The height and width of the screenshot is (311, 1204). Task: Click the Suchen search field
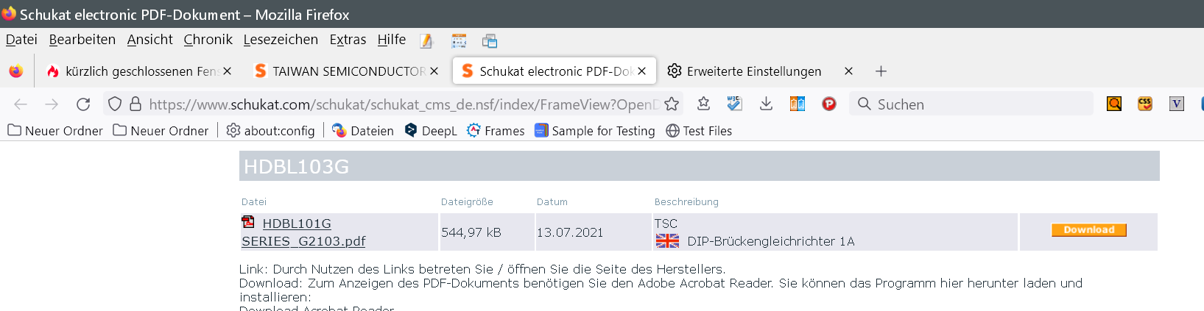[972, 104]
